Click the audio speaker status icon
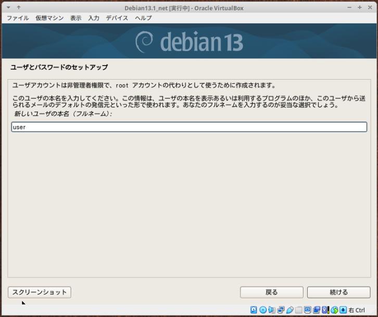This screenshot has height=317, width=378. 272,310
